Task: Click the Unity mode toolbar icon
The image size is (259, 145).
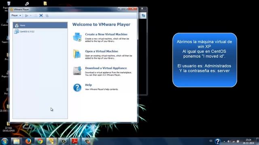Action: pos(47,16)
